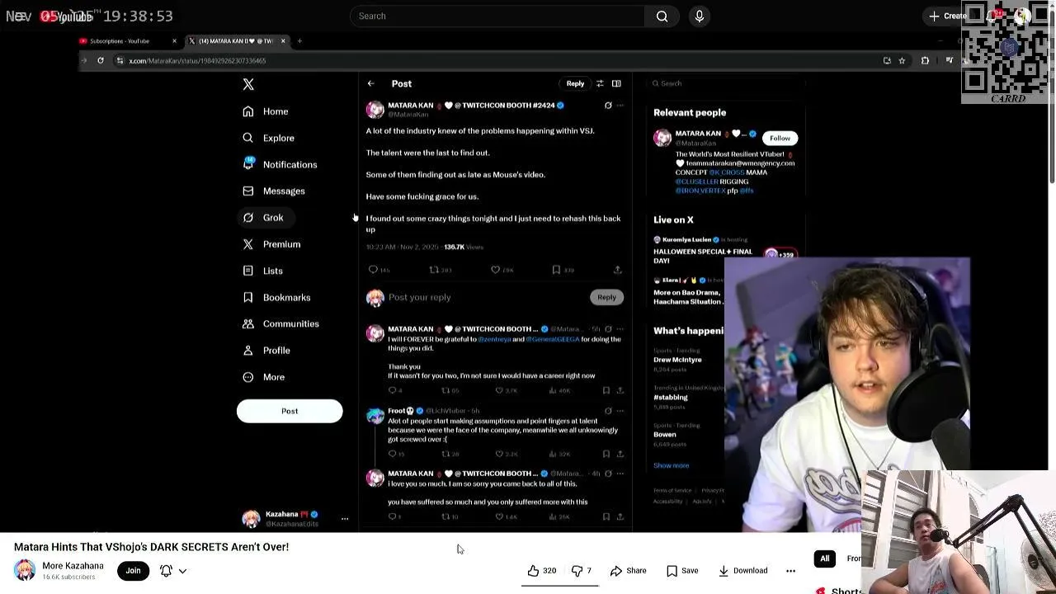Open More Kazahana channel link
This screenshot has width=1056, height=594.
[73, 566]
